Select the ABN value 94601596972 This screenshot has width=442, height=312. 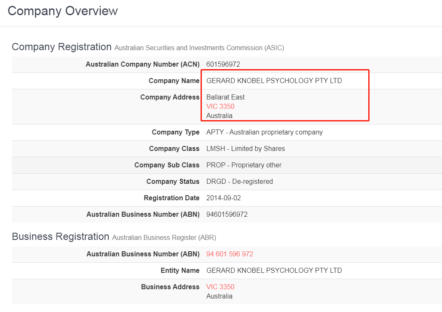click(227, 214)
